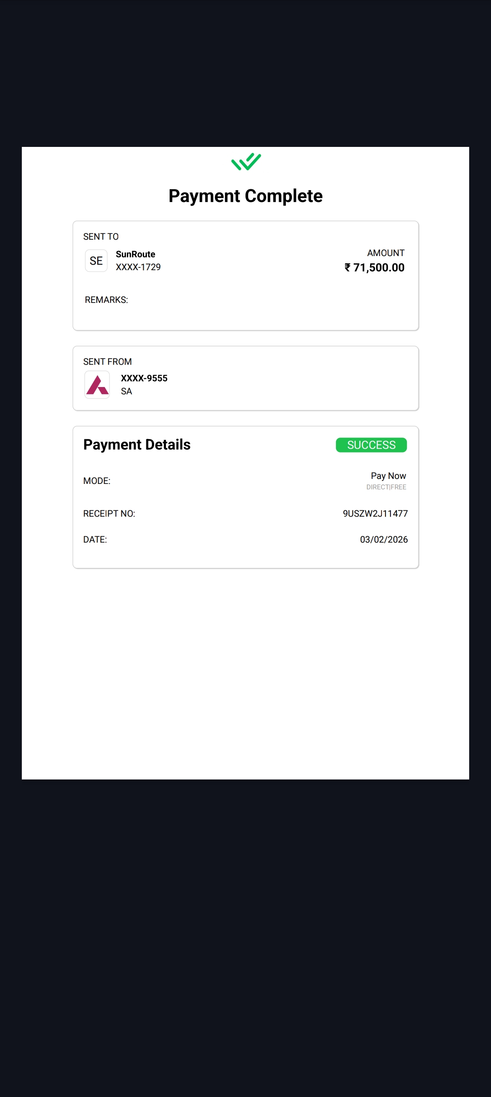This screenshot has height=1097, width=491.
Task: Click the green double-checkmark success icon
Action: [x=246, y=162]
